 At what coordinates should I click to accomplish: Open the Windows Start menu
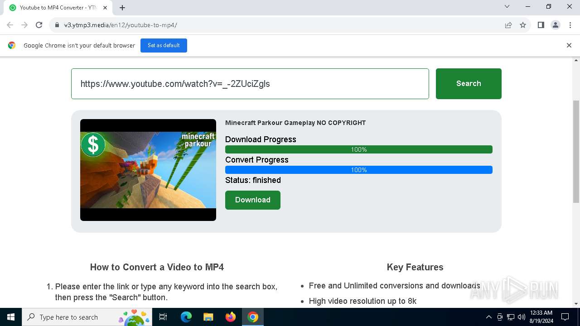coord(11,317)
